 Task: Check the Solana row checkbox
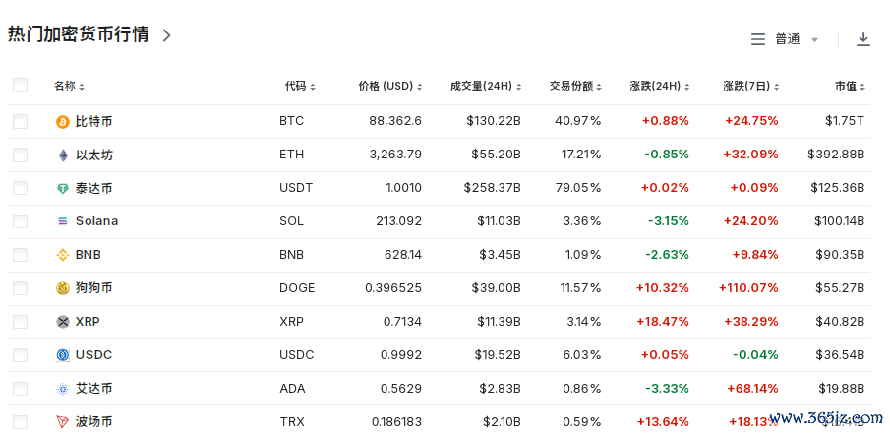point(20,221)
